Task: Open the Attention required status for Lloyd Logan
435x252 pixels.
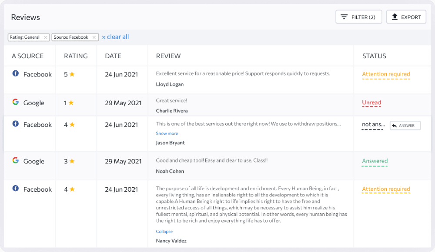Action: tap(386, 74)
